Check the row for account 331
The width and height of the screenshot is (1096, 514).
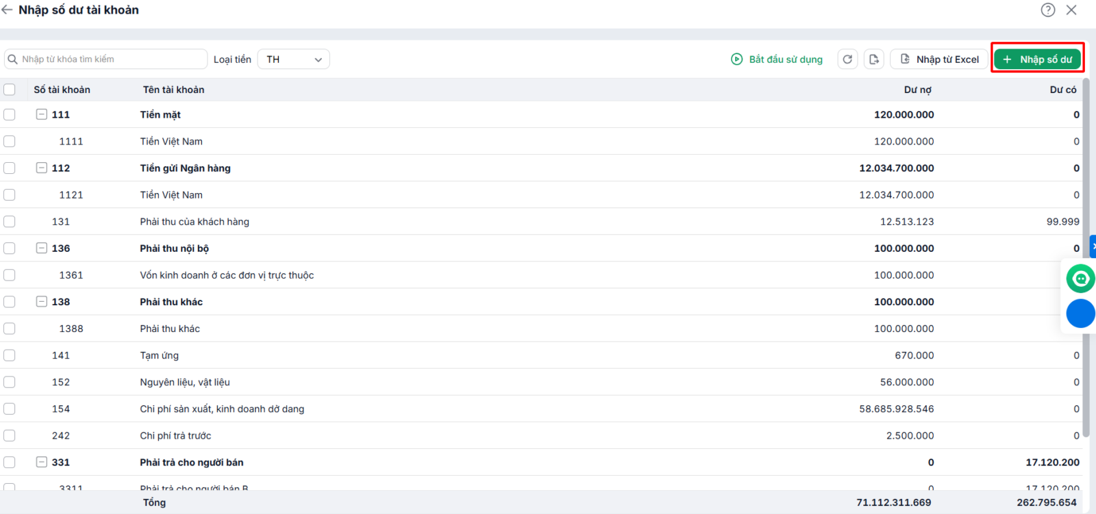10,462
